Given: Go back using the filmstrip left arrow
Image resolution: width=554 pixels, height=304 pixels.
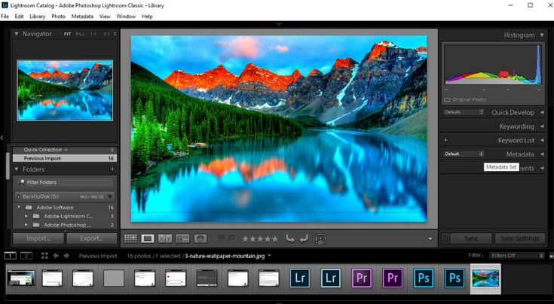Looking at the screenshot, I should (55, 256).
